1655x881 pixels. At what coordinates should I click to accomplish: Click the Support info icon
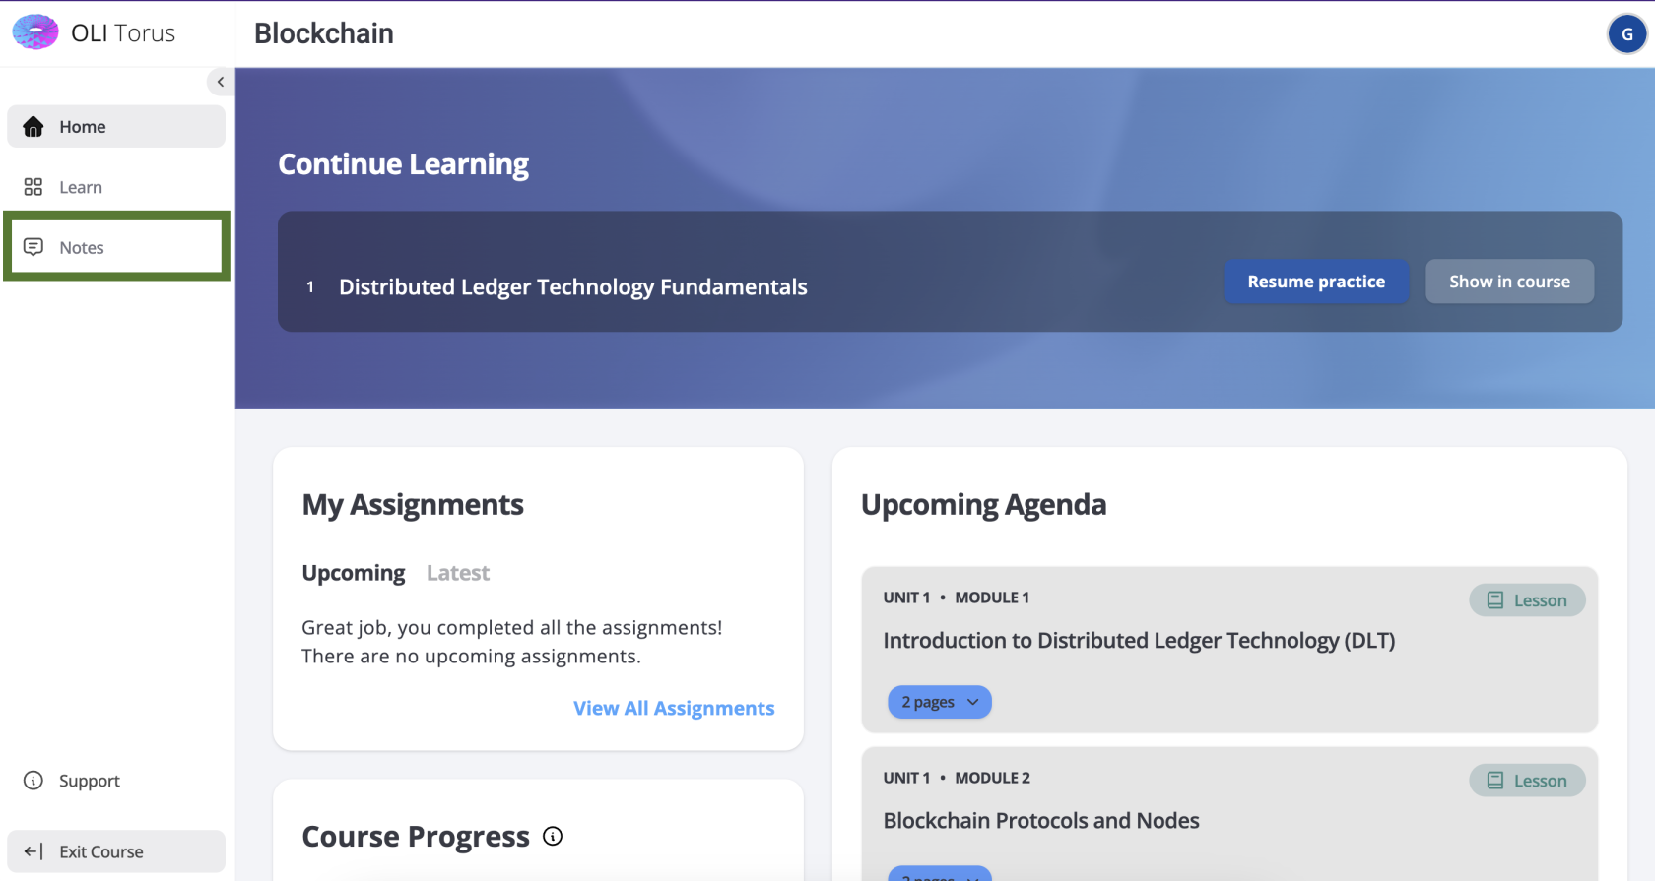(x=33, y=781)
